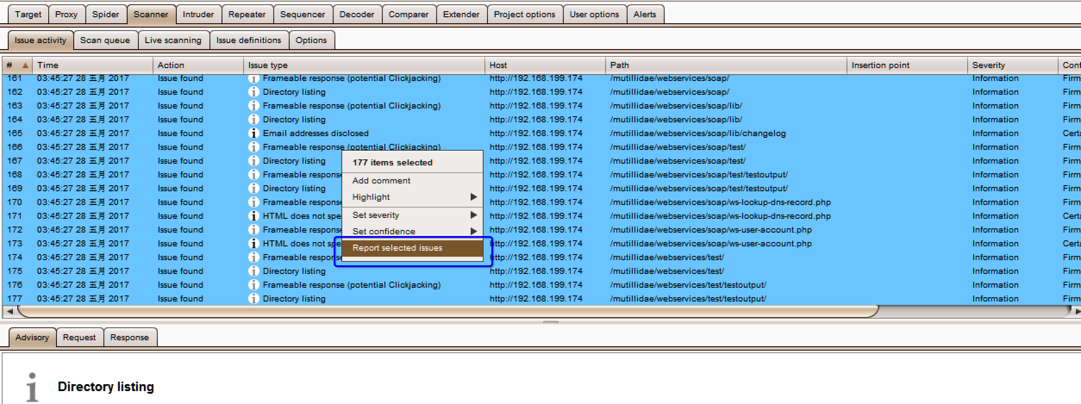Click the info icon in row 171
The image size is (1081, 404).
[254, 216]
